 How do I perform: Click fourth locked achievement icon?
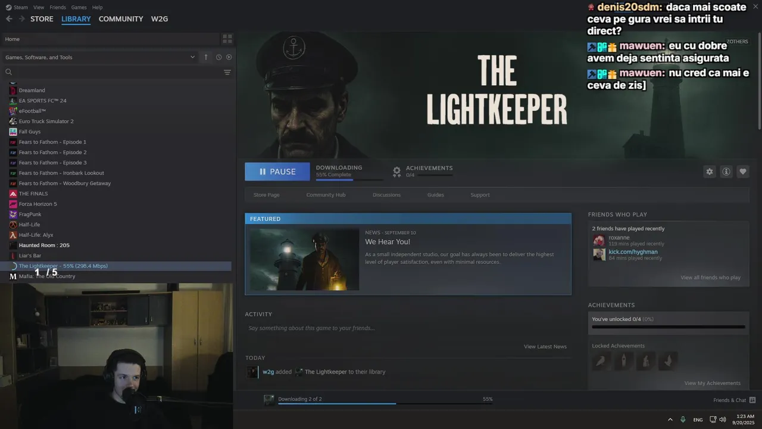[x=668, y=361]
